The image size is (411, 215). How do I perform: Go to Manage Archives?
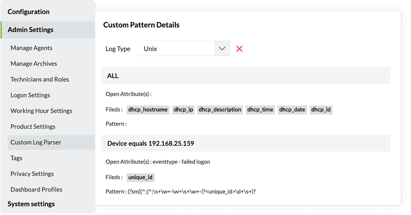point(34,64)
